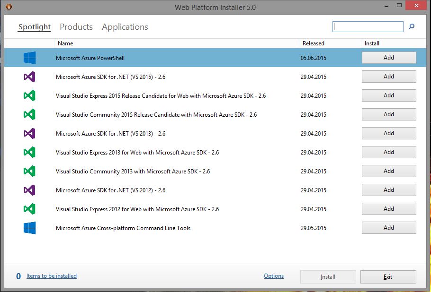Click the green icon for Visual Studio Express 2012

(30, 209)
